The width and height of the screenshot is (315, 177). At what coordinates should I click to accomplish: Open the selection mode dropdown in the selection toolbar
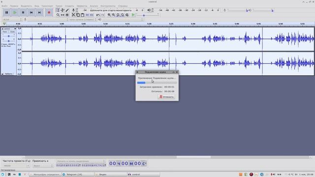coord(81,161)
